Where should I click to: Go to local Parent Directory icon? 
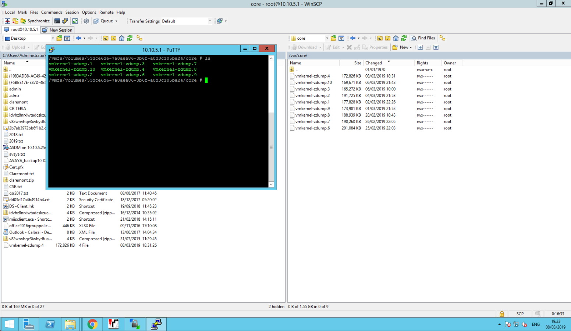pos(106,38)
